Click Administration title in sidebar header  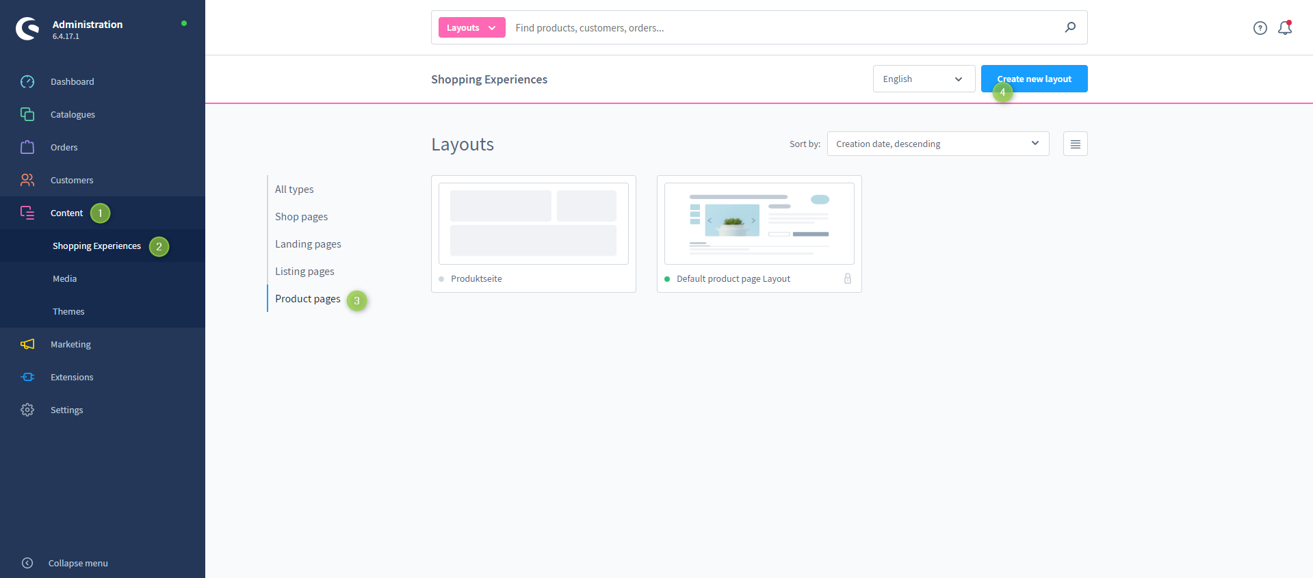[x=88, y=24]
